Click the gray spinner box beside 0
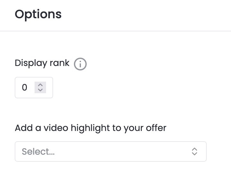231x171 pixels. coord(40,87)
